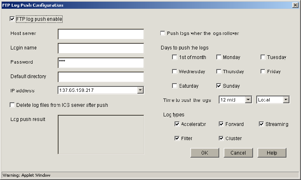Check the 1st of month option
Screen dimensions: 301x180
(175, 57)
